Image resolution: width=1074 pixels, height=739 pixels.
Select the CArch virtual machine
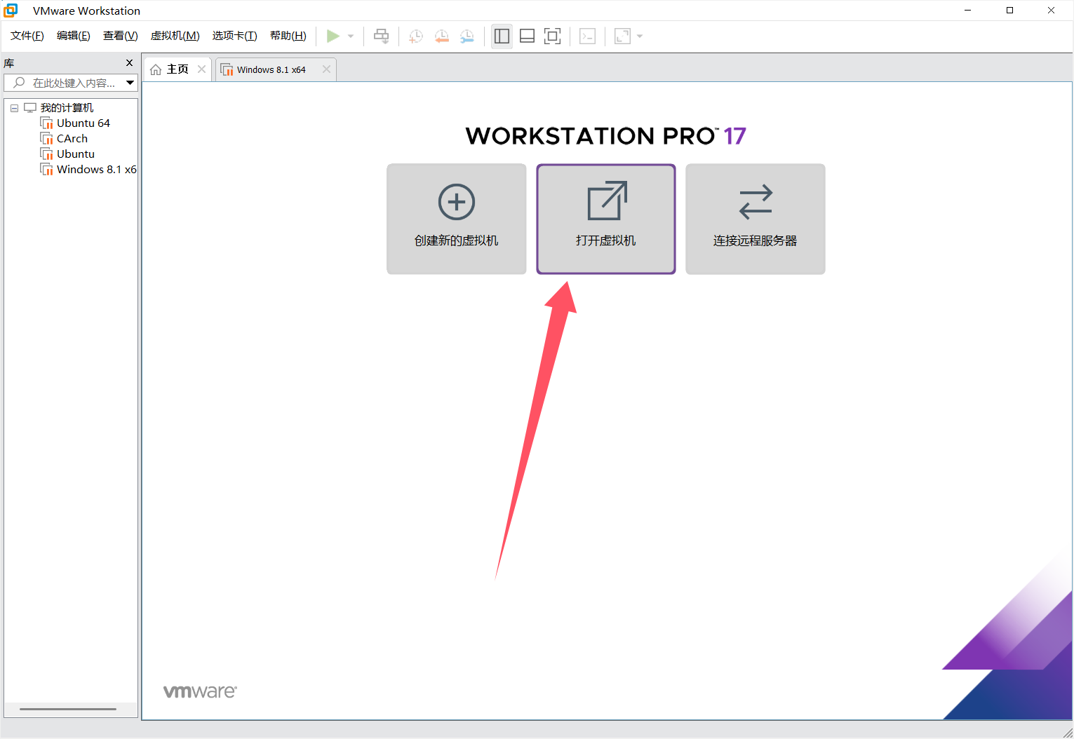click(72, 139)
